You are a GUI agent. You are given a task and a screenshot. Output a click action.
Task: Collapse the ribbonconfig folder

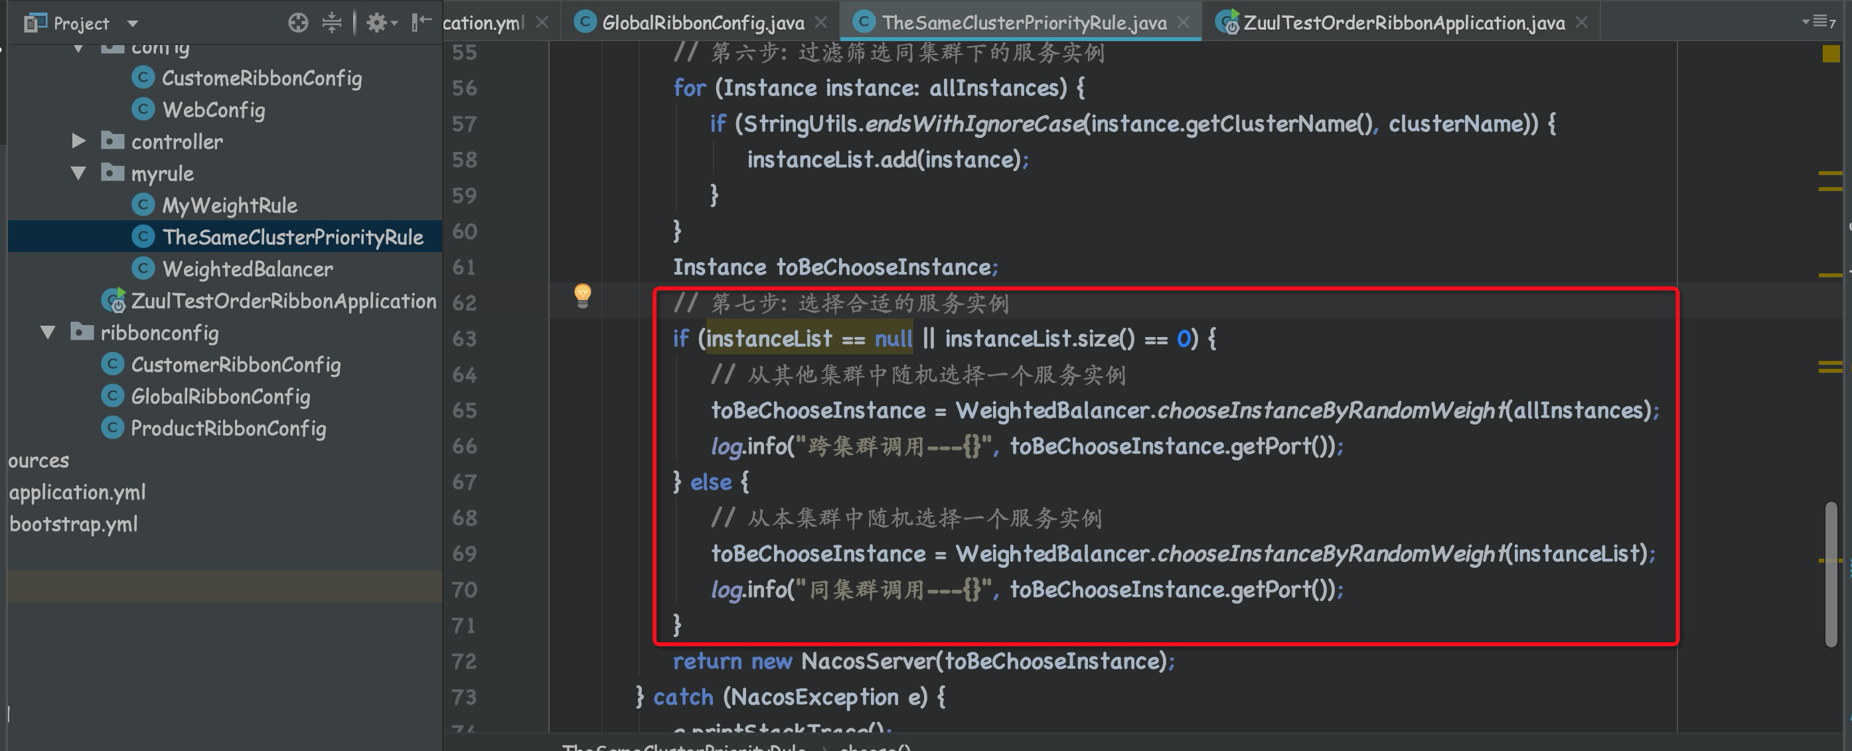[48, 333]
